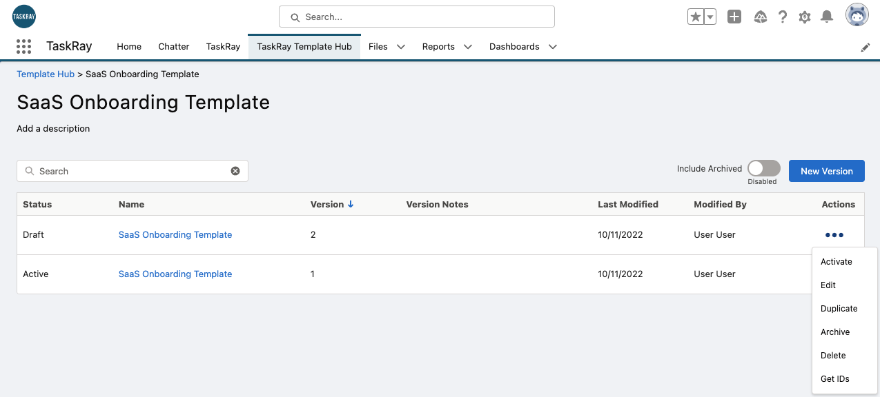Screen dimensions: 880x397
Task: Click the New Version button
Action: (827, 171)
